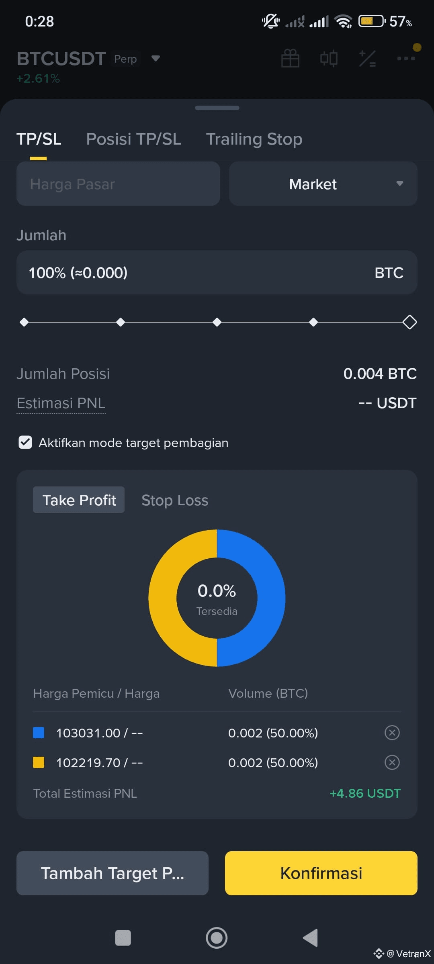The height and width of the screenshot is (964, 434).
Task: Set amount slider to the middle point
Action: click(217, 322)
